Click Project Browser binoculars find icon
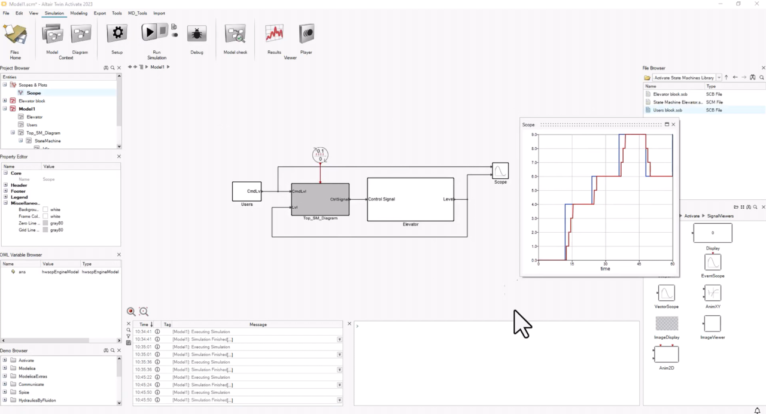Viewport: 766px width, 414px height. [x=106, y=68]
